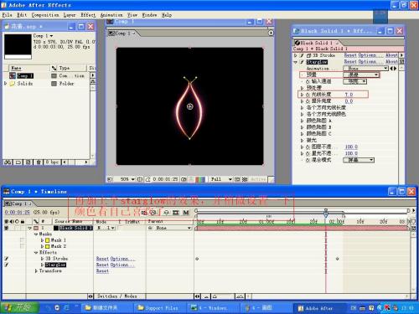Viewport: 419px width, 314px height.
Task: Click stopwatch next to 输入通道 property
Action: pos(308,81)
